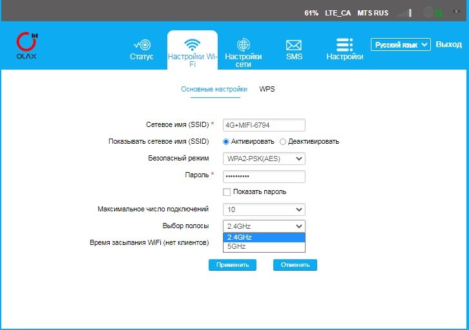The width and height of the screenshot is (469, 330).
Task: Select the Деактивировать radio button
Action: click(282, 142)
